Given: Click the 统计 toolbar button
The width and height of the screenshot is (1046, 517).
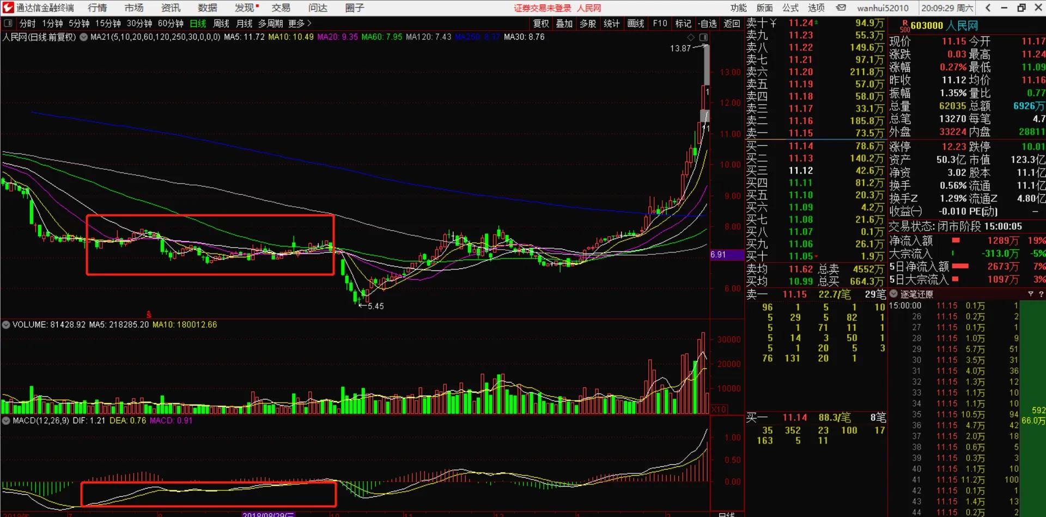Looking at the screenshot, I should [x=611, y=23].
